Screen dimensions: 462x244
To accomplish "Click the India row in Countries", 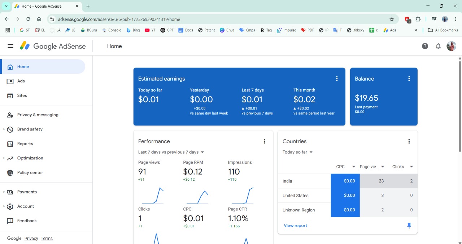I will click(348, 181).
